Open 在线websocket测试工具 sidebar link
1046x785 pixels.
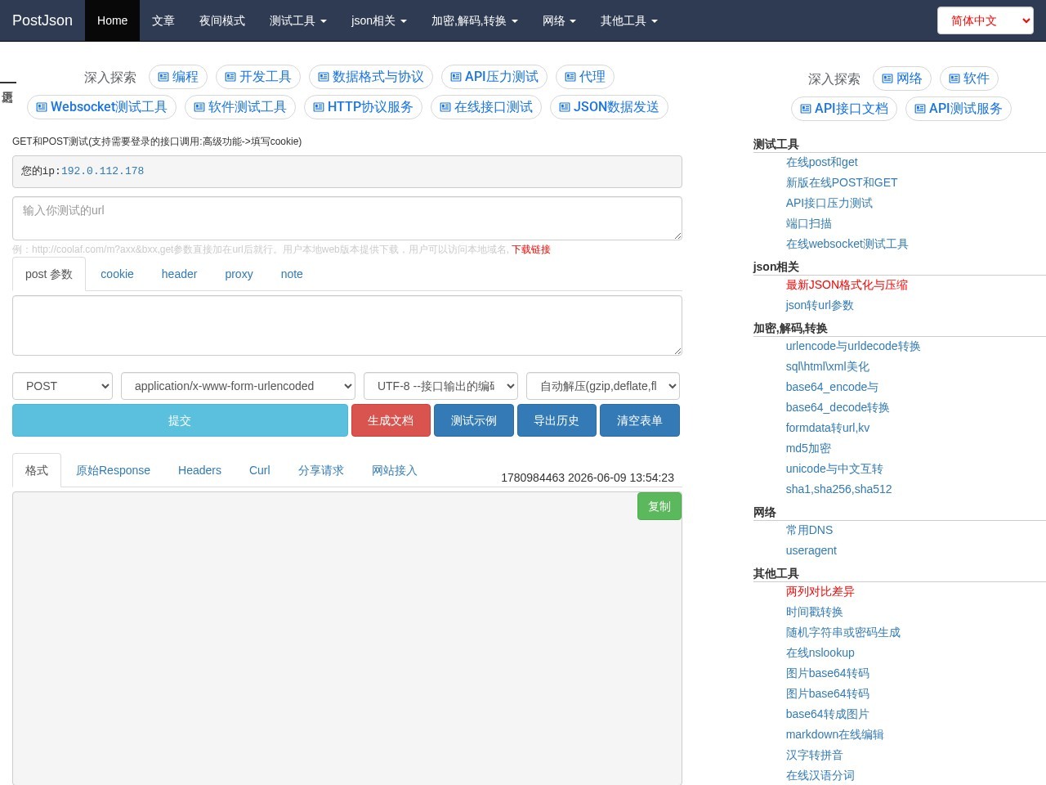pos(847,244)
